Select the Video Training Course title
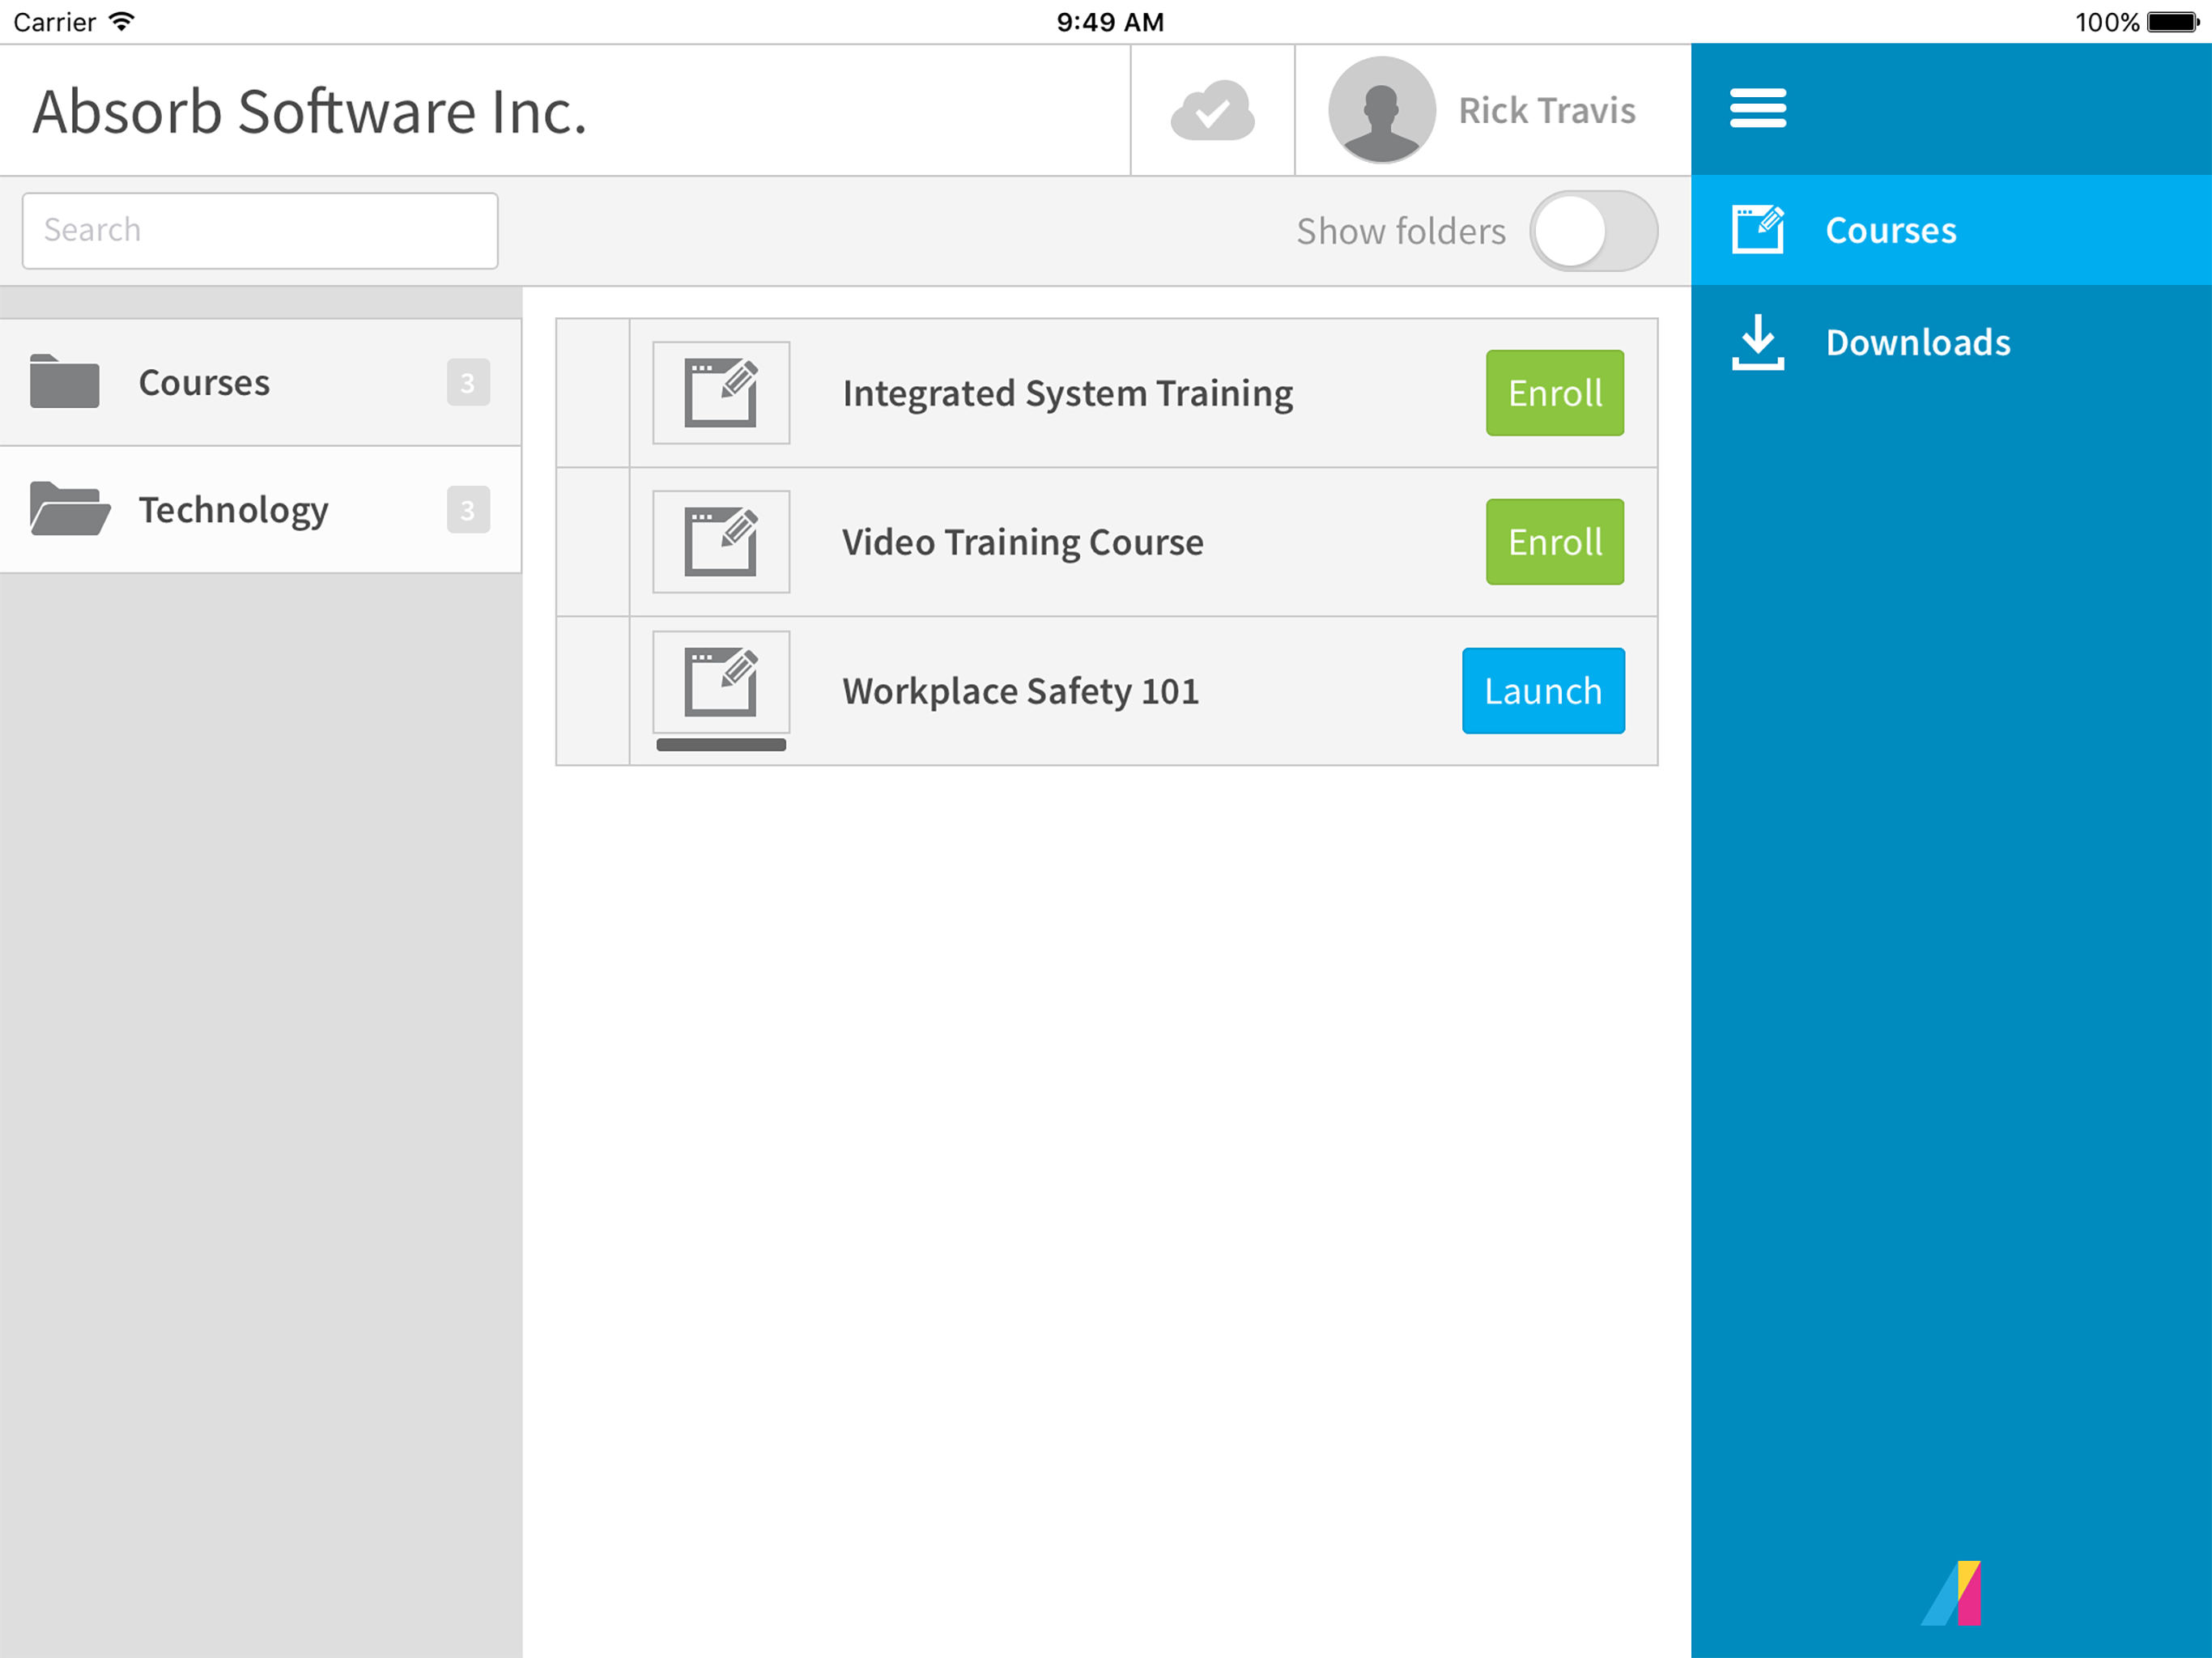The width and height of the screenshot is (2212, 1658). tap(1023, 542)
